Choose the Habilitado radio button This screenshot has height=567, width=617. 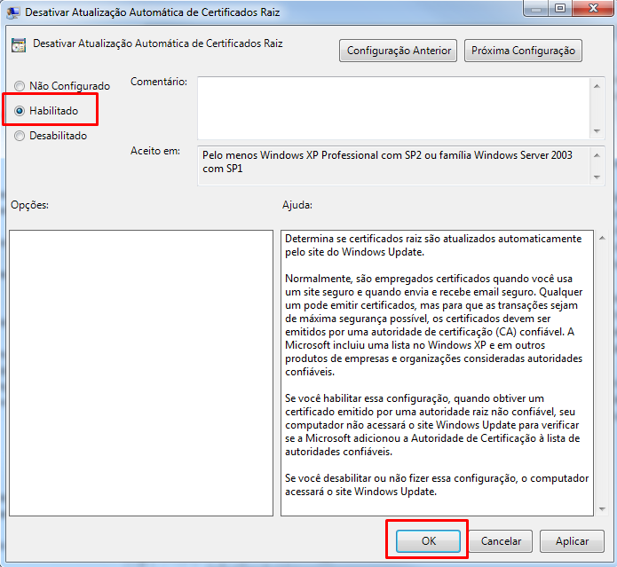click(x=20, y=111)
